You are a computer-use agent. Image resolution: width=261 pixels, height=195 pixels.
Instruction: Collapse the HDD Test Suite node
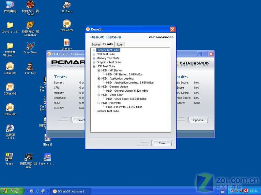coord(94,66)
